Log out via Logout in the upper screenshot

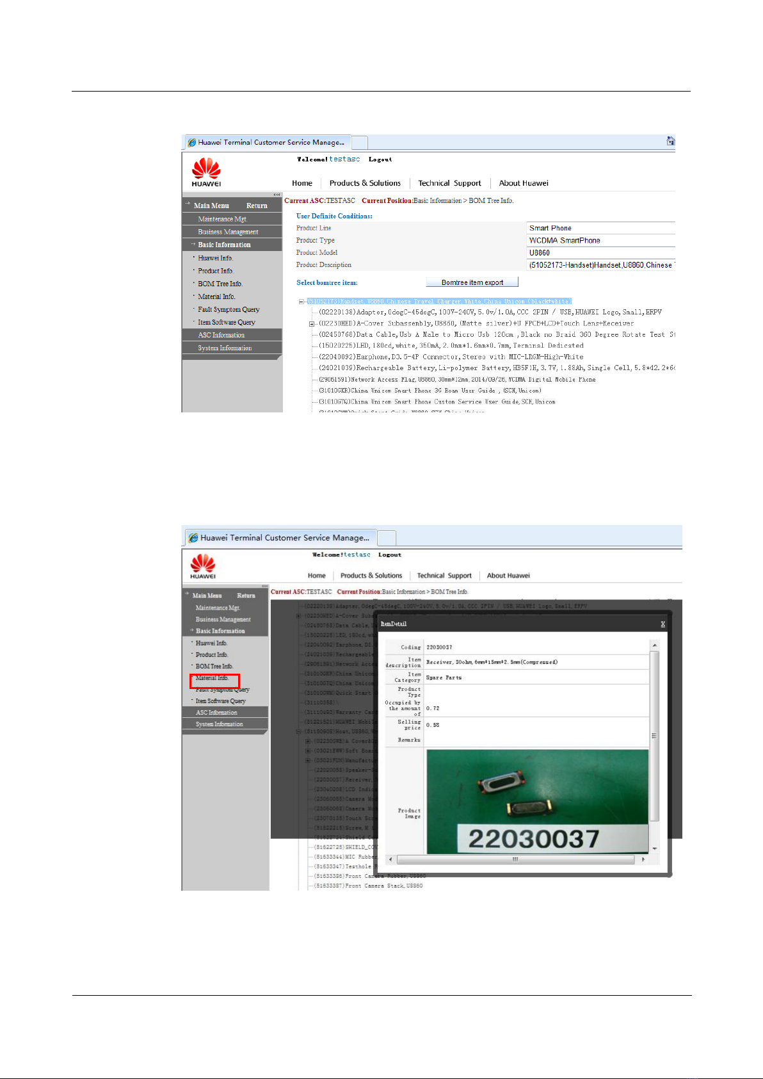click(380, 159)
